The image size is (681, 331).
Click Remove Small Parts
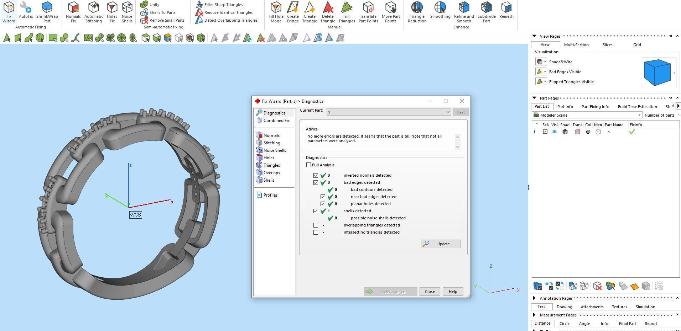pos(162,20)
